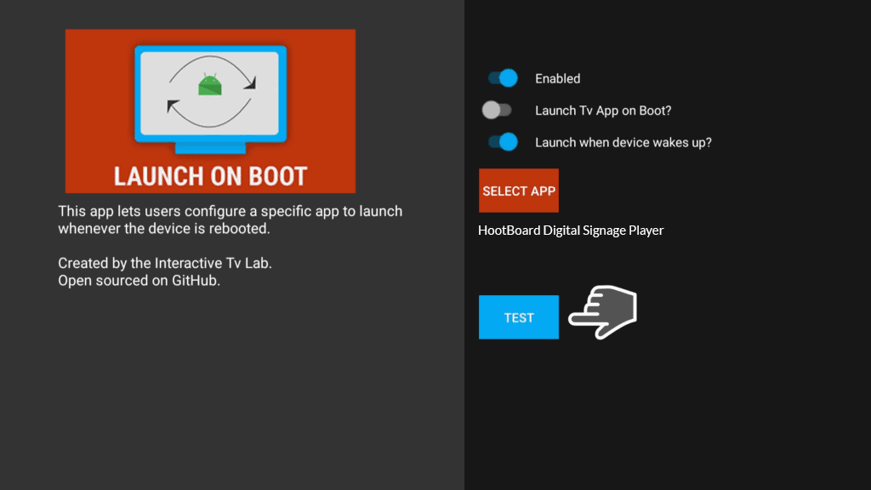The width and height of the screenshot is (871, 490).
Task: Disable the Enabled toggle switch
Action: pyautogui.click(x=503, y=78)
